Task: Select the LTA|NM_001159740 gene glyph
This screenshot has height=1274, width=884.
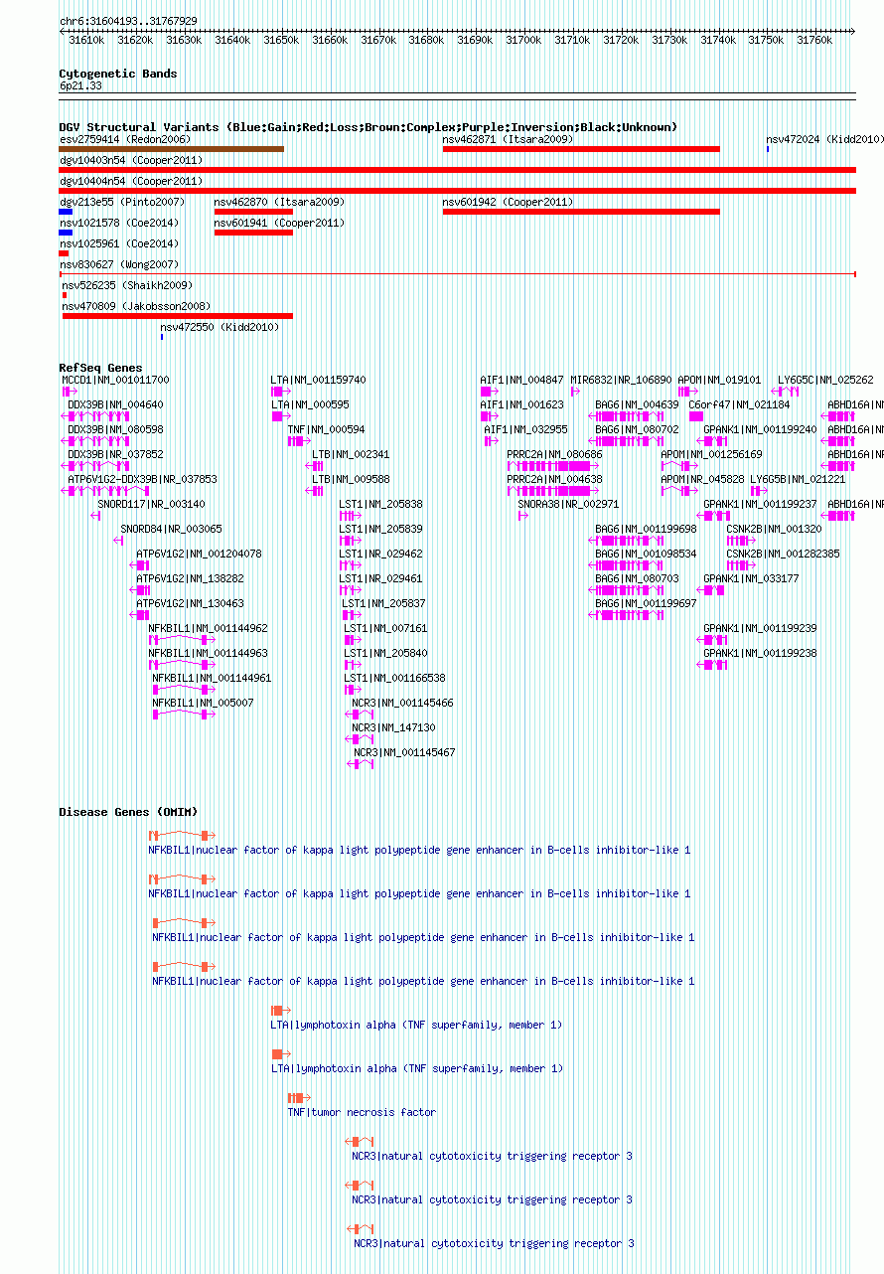Action: [x=281, y=392]
